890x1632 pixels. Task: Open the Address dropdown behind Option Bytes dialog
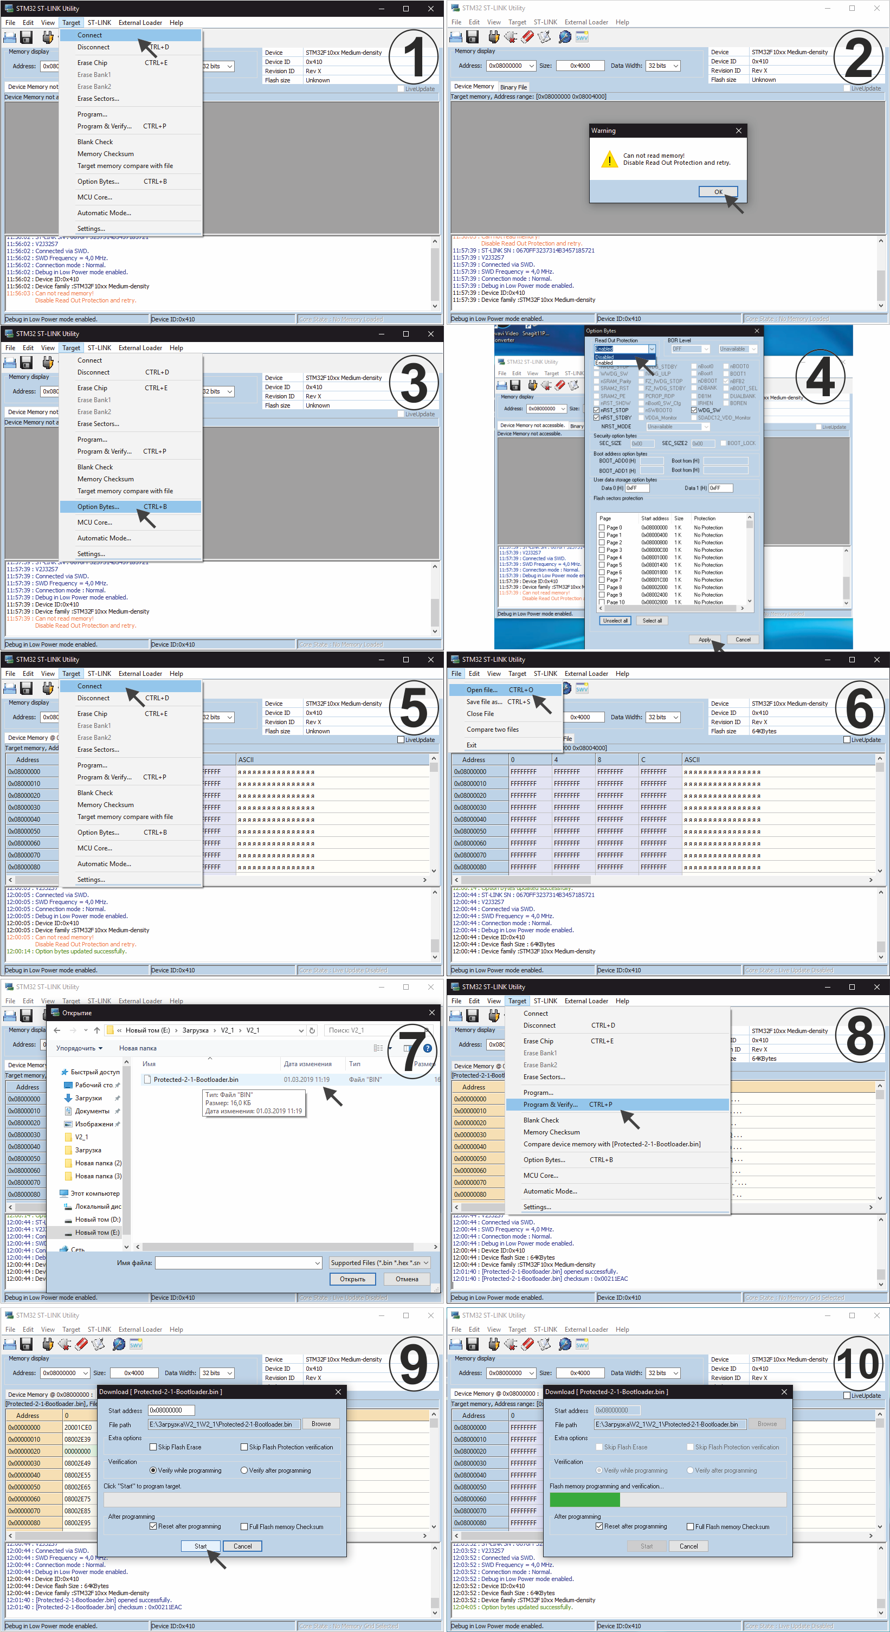pos(563,409)
